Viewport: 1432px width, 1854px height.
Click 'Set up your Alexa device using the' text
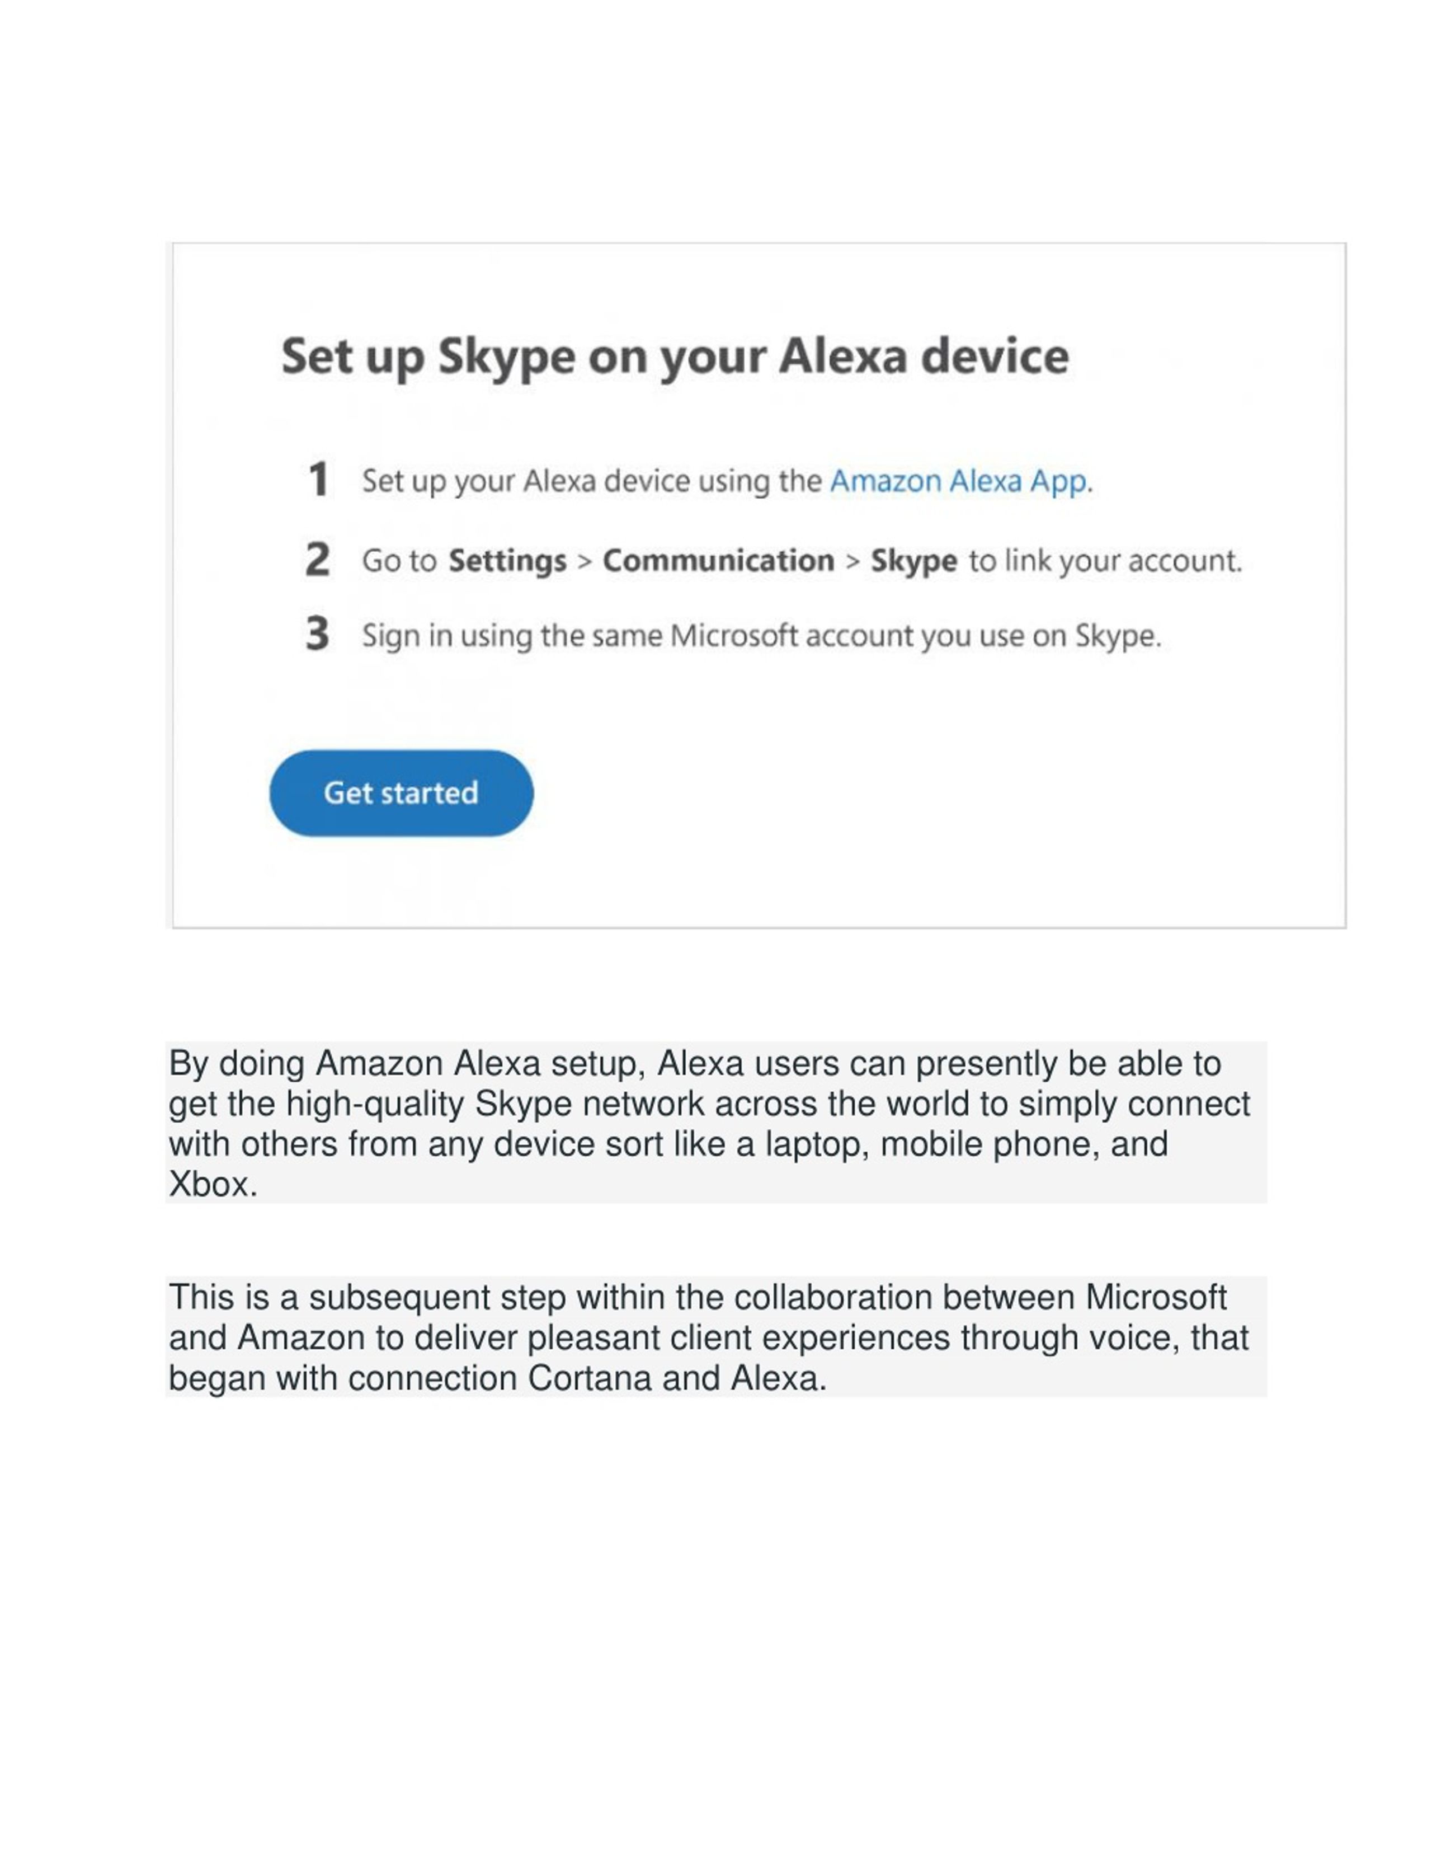[x=592, y=481]
